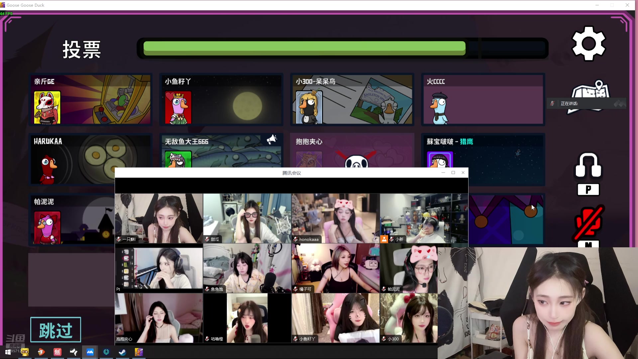
Task: Select the 咕噜橙 video tile
Action: [x=247, y=318]
